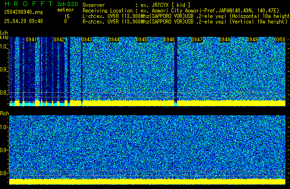Click the Rch yellow signal level bar
Viewport: 290px width, 189px height.
tap(147, 182)
